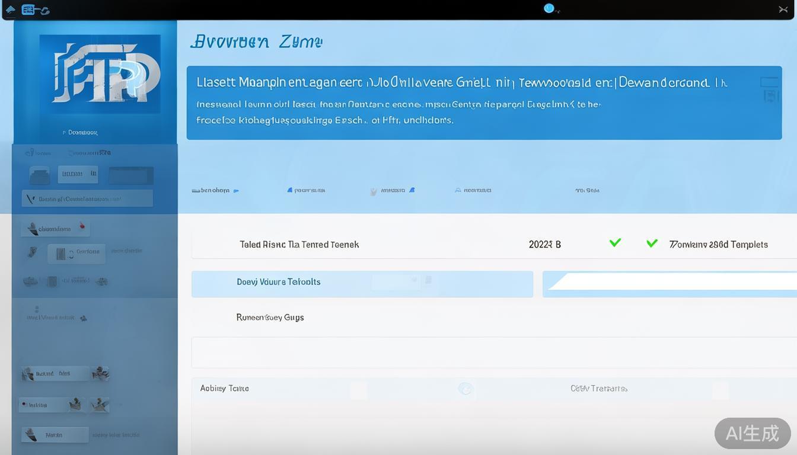Open the third toolbar tab dropdown arrow
This screenshot has height=455, width=797.
412,190
